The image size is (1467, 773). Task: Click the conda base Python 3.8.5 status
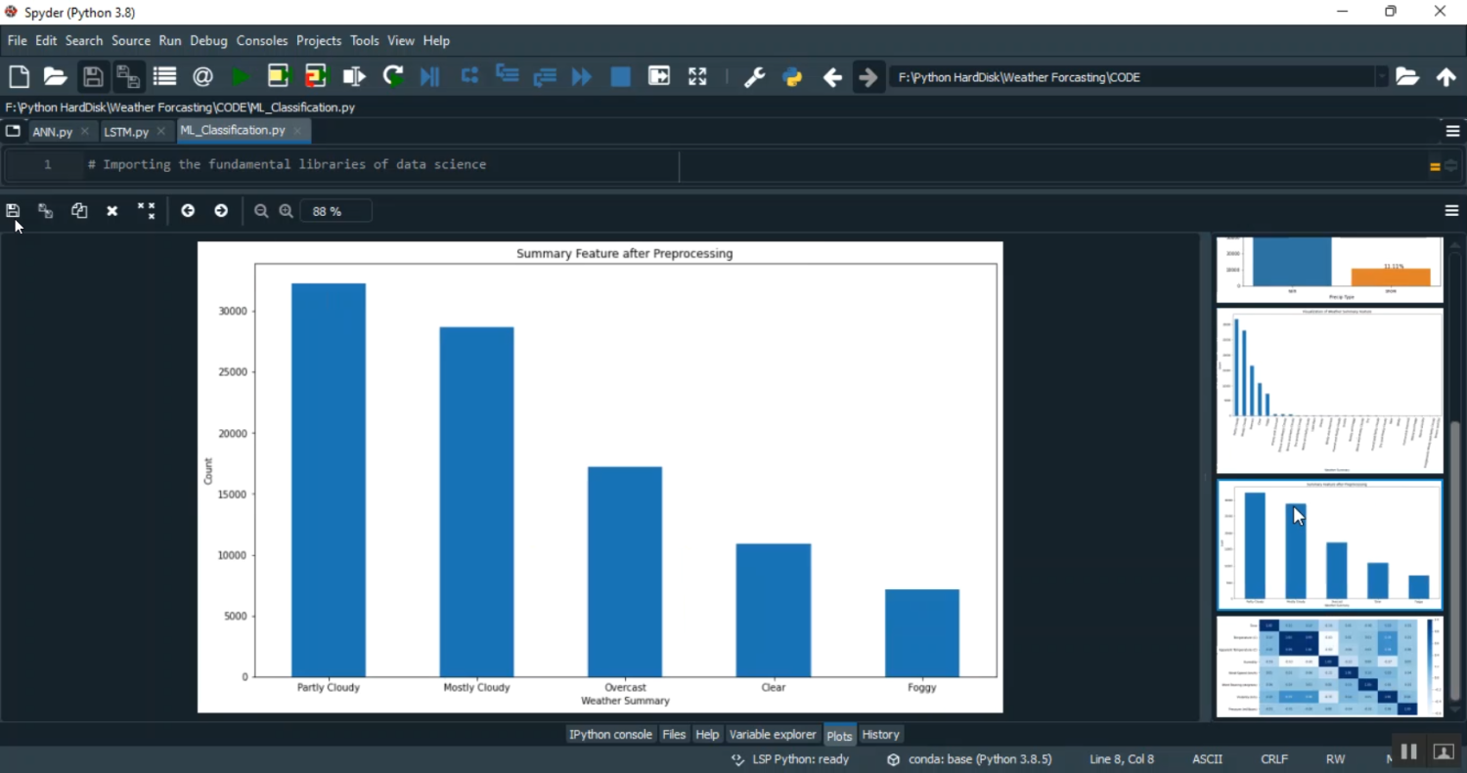[970, 759]
